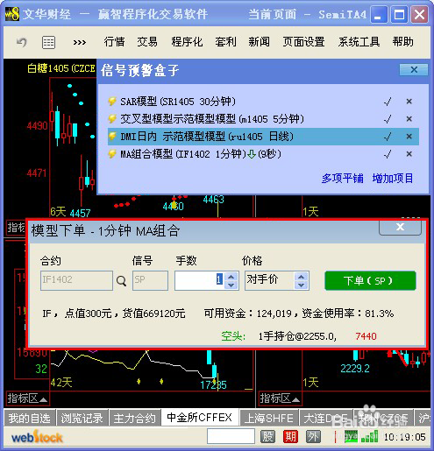434x451 pixels.
Task: Open the table list view icon
Action: 48,43
